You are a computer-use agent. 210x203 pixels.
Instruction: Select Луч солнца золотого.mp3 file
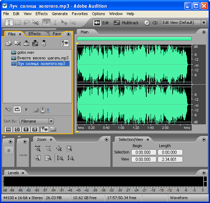(40, 64)
